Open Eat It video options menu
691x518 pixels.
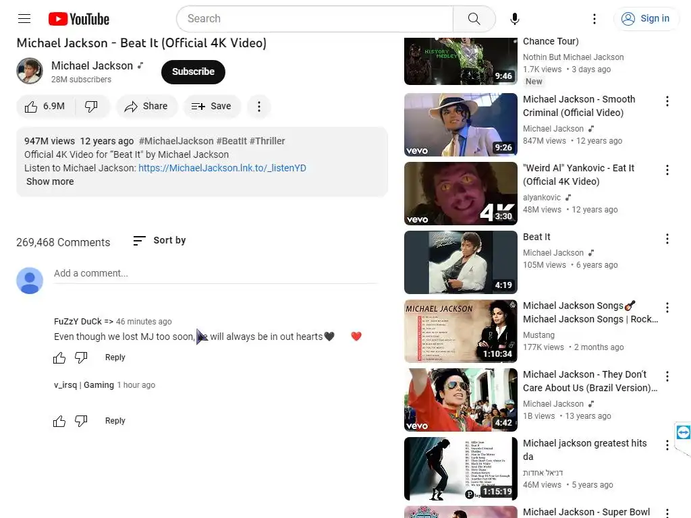667,170
